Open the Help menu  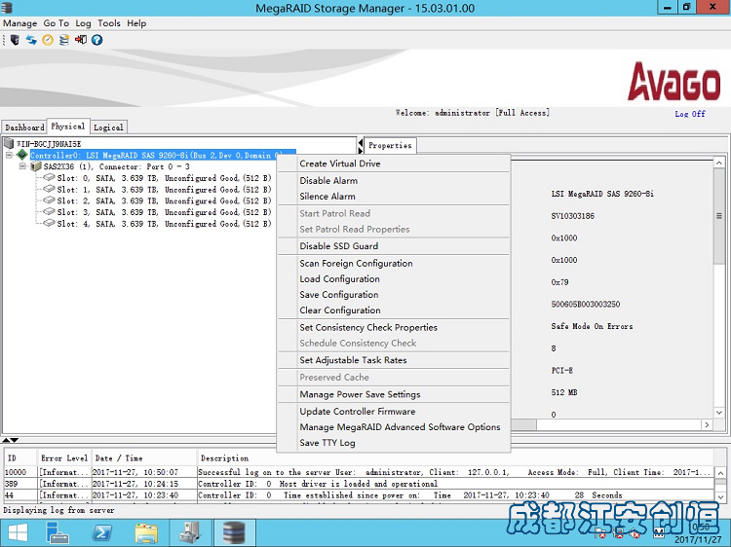(x=136, y=23)
